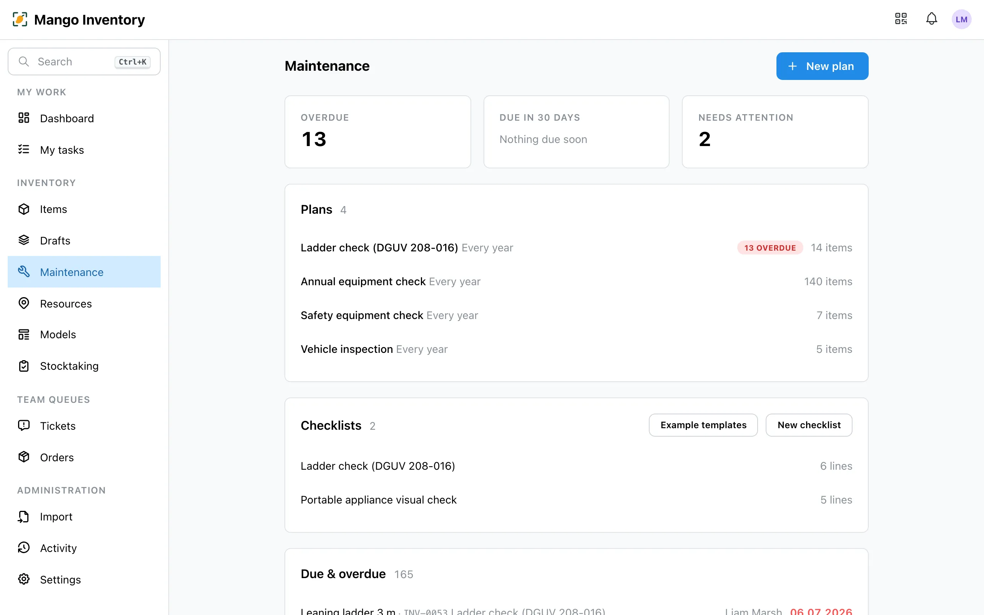Open My tasks page
This screenshot has width=984, height=615.
tap(84, 150)
